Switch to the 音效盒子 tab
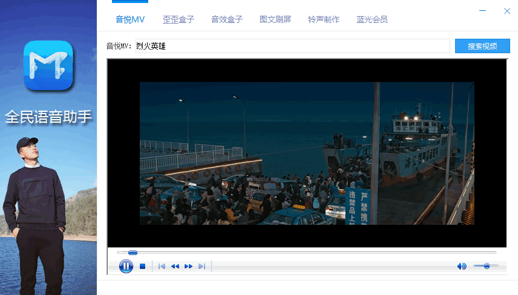518x295 pixels. [227, 19]
